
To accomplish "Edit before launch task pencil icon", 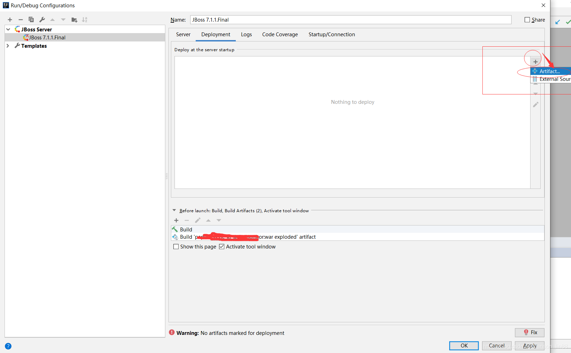I will (x=198, y=220).
